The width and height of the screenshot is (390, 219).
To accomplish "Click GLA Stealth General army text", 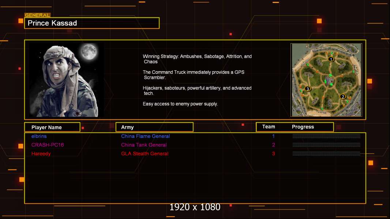I will point(145,154).
